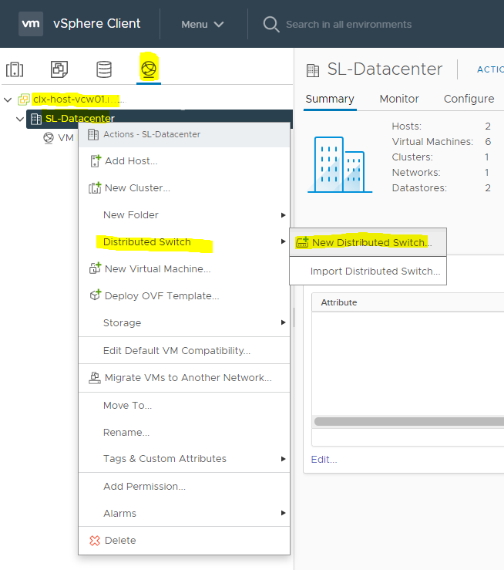This screenshot has width=504, height=570.
Task: Click the search magnifier icon
Action: pyautogui.click(x=271, y=25)
